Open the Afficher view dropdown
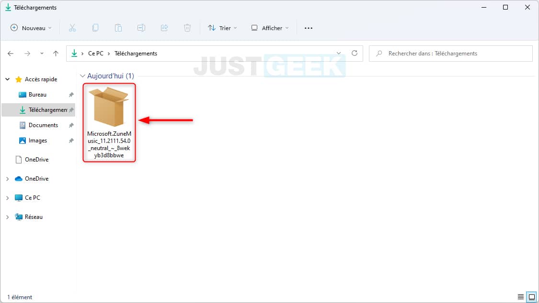This screenshot has width=539, height=303. [270, 28]
